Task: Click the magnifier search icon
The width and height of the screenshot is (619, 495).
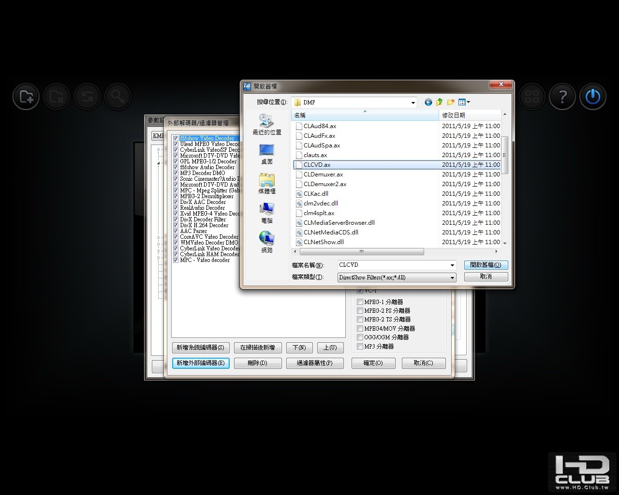Action: (x=118, y=97)
